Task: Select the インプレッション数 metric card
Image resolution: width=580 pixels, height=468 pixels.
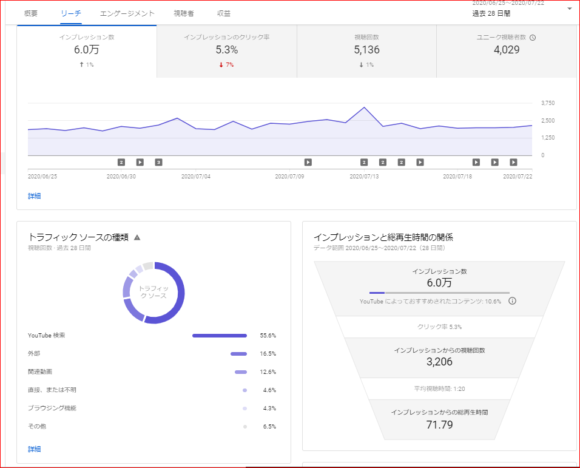Action: [x=87, y=51]
